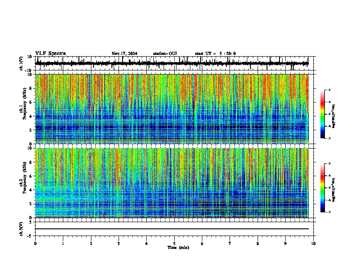The height and width of the screenshot is (273, 353).
Task: Click the time axis tick label "3"
Action: pyautogui.click(x=119, y=244)
